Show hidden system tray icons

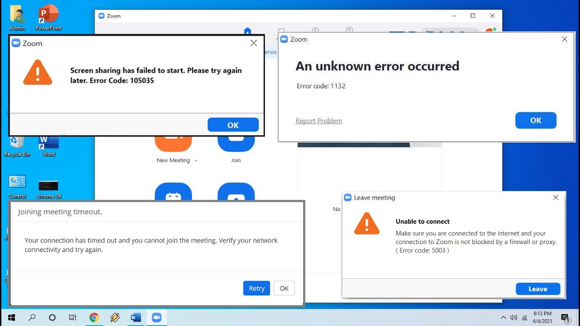point(503,317)
